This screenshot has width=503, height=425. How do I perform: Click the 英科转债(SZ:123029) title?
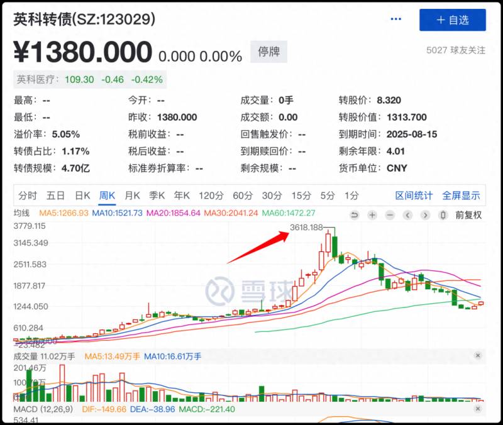click(x=84, y=19)
